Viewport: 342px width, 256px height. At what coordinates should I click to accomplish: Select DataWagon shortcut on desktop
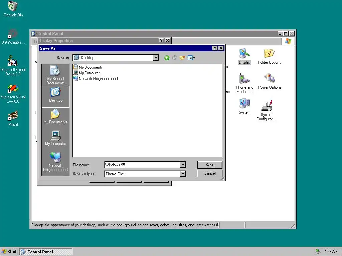click(13, 37)
